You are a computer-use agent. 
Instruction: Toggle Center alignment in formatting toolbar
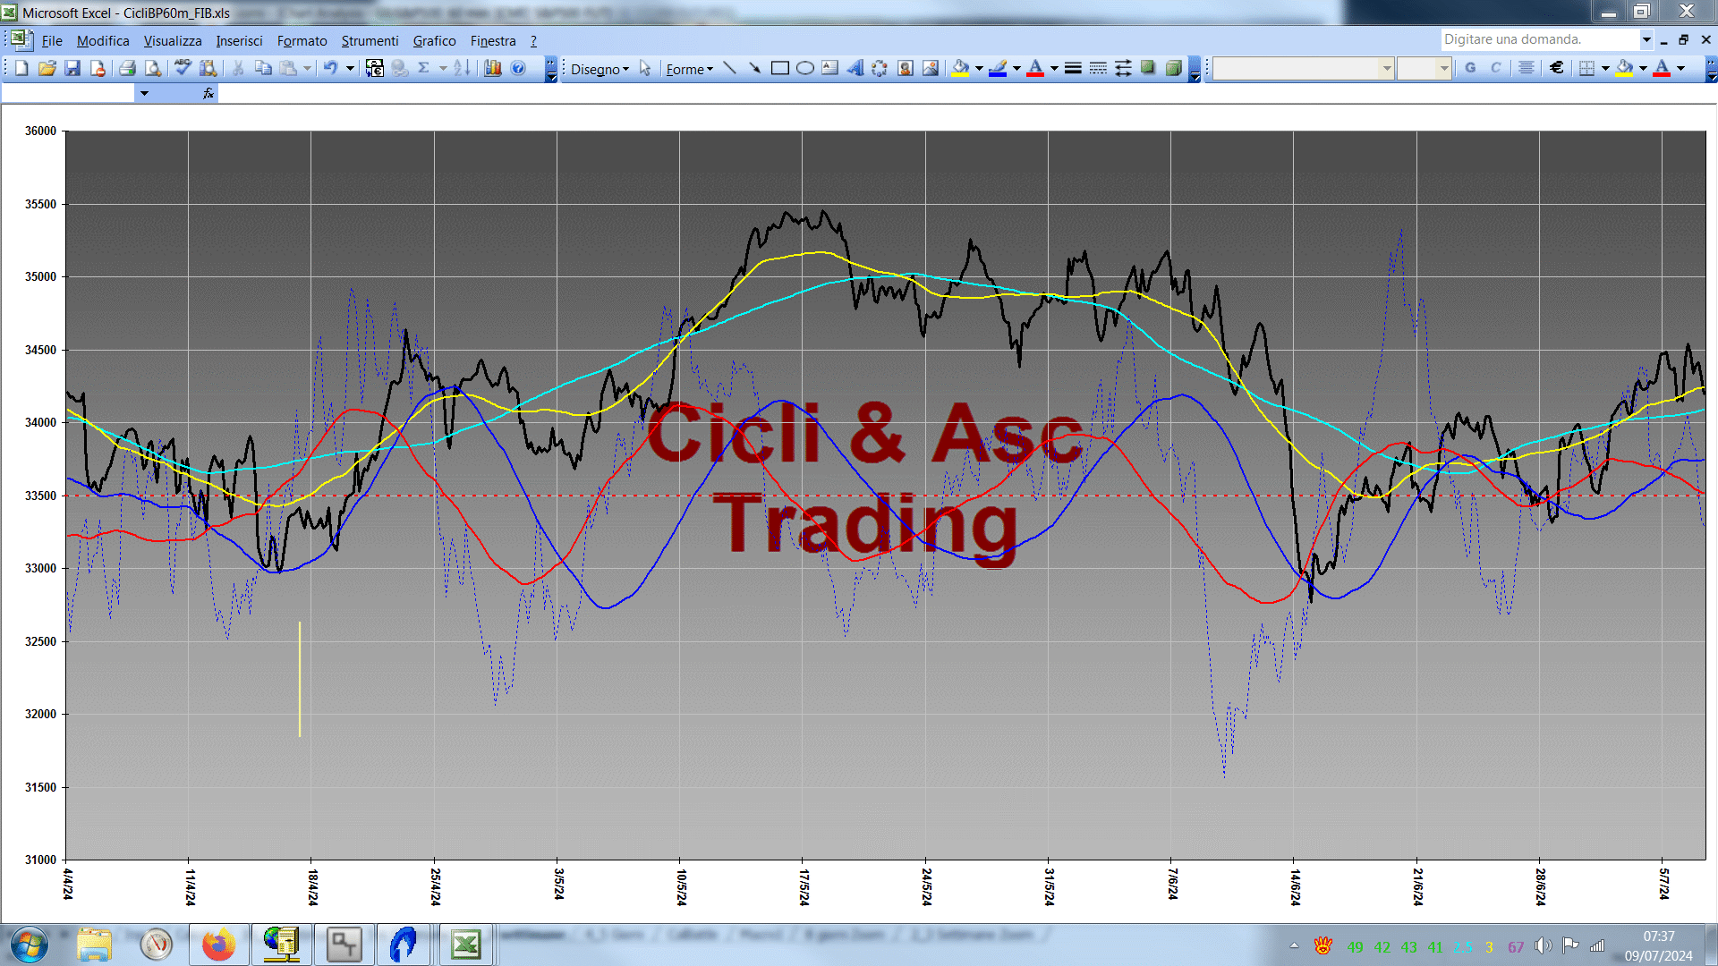1527,68
